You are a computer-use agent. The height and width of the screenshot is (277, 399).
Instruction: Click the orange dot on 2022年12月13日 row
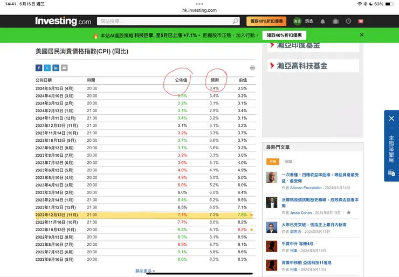click(251, 215)
